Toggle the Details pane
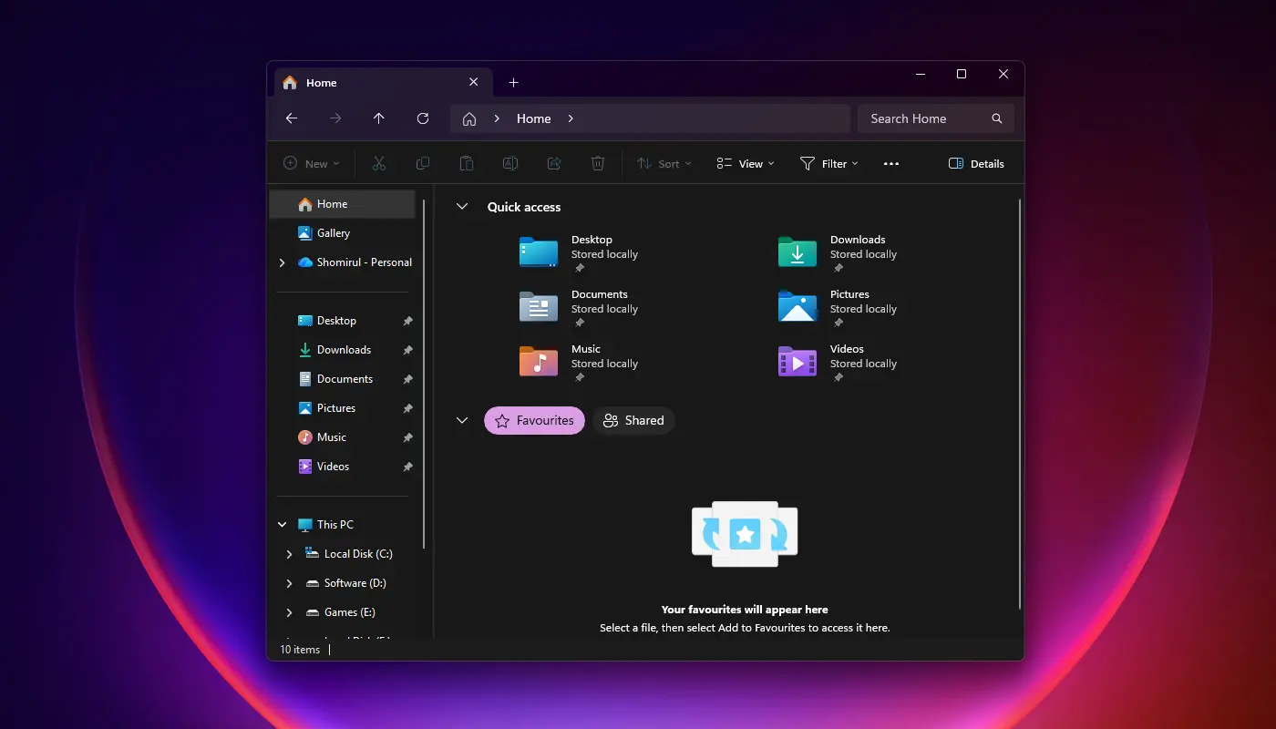This screenshot has width=1276, height=729. [976, 163]
